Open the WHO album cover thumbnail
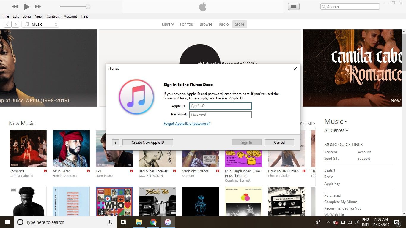Image resolution: width=406 pixels, height=228 pixels. [x=114, y=202]
